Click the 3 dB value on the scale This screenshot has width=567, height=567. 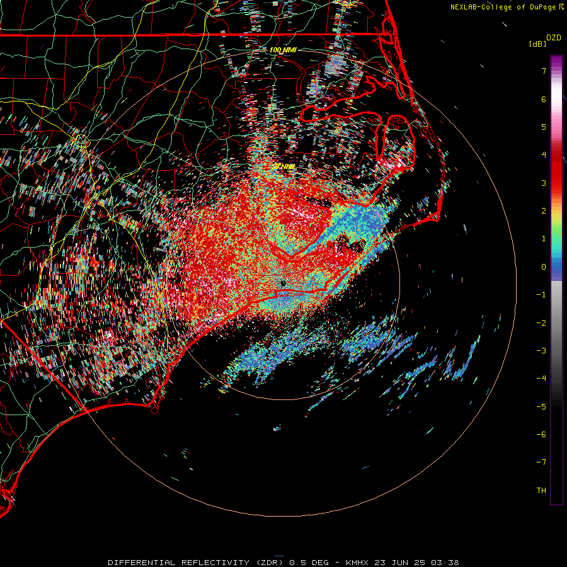click(x=544, y=183)
